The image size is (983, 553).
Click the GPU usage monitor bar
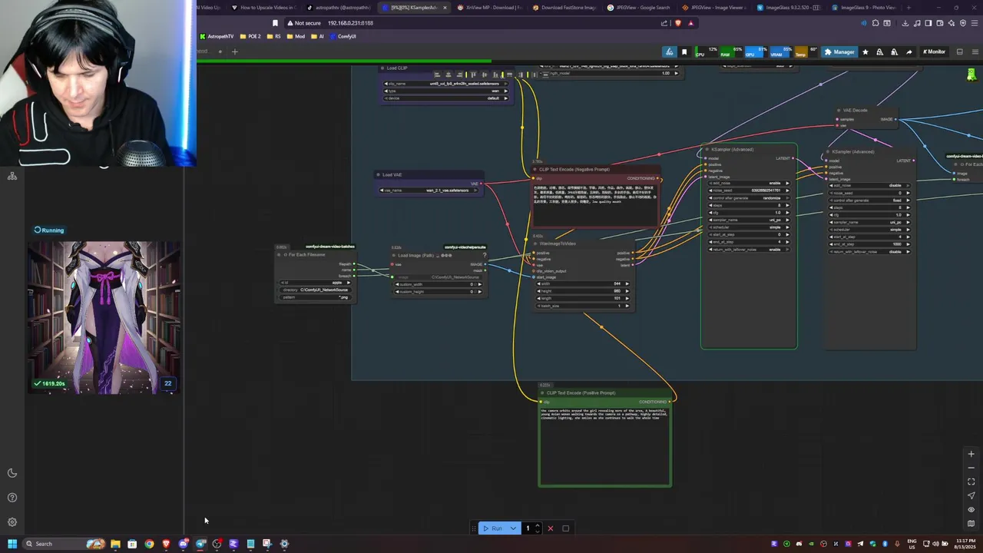tap(755, 52)
